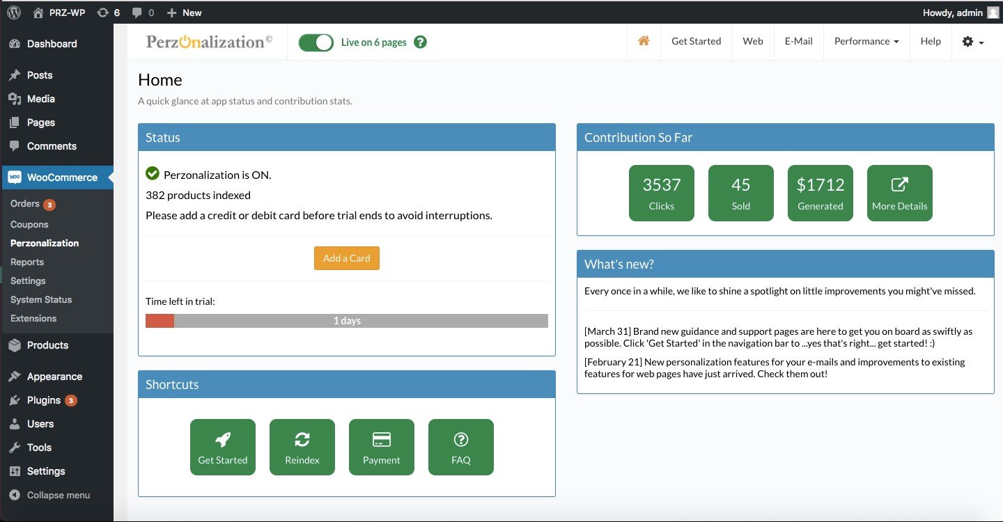The image size is (1003, 522).
Task: Click the help question mark beside Live status
Action: 420,42
